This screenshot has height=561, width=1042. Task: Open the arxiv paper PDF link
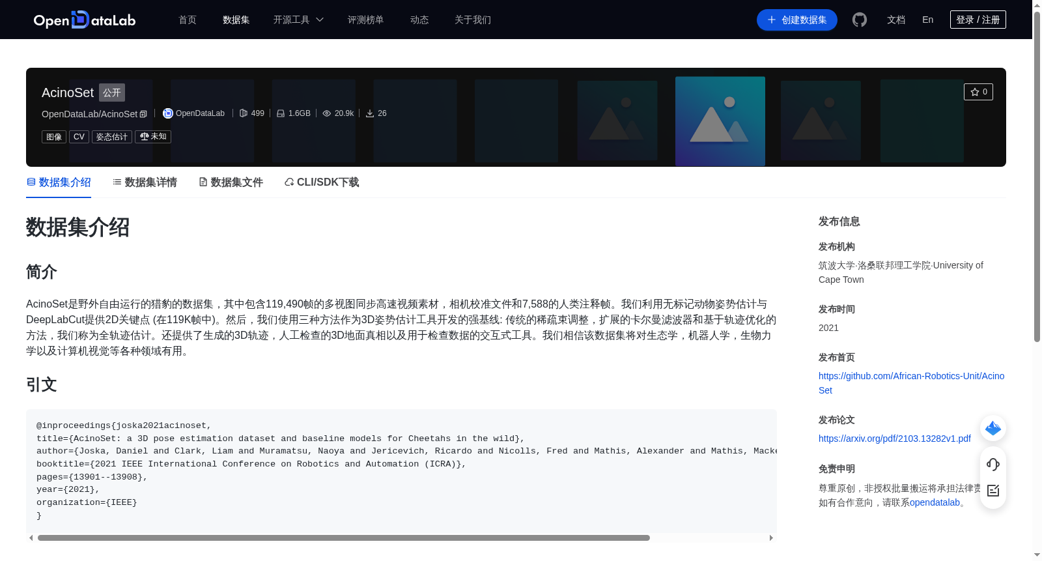(x=895, y=439)
